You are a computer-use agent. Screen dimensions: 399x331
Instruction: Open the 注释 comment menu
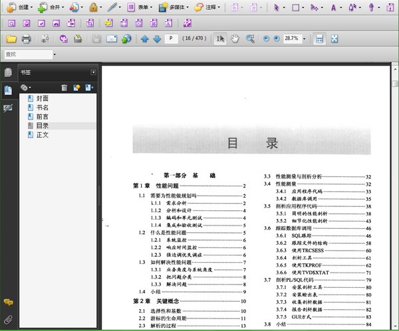pos(208,8)
